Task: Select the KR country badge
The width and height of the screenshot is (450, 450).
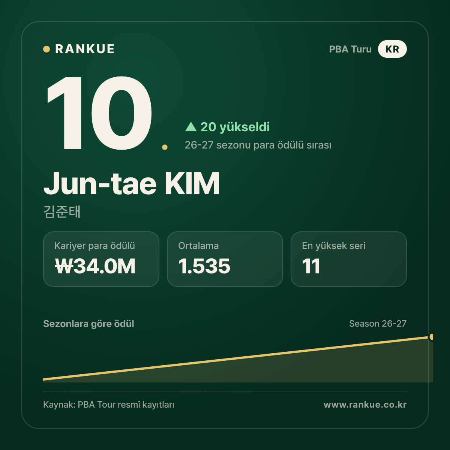Action: click(392, 49)
